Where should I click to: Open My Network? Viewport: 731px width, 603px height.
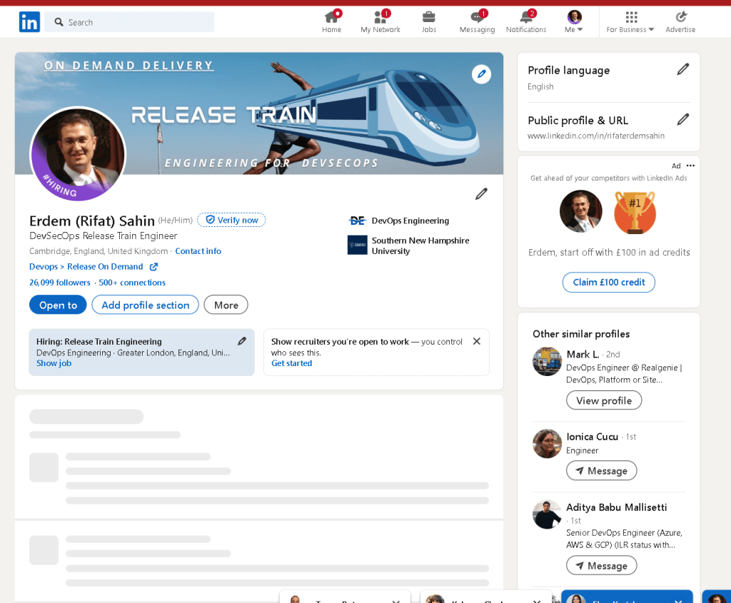click(380, 22)
